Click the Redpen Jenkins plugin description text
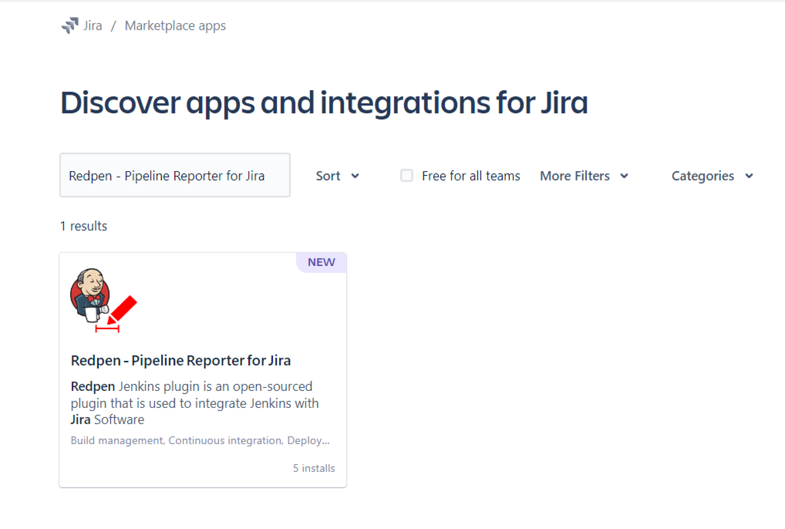Screen dimensions: 785x529 pyautogui.click(x=195, y=403)
